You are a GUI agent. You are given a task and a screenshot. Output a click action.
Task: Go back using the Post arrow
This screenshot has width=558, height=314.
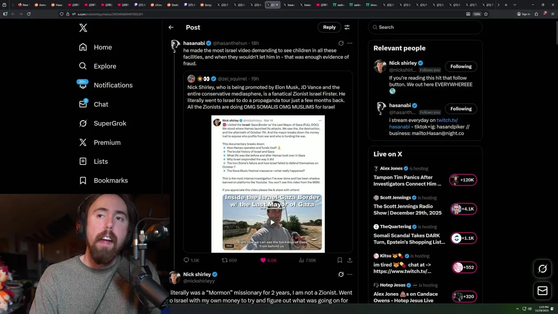[x=171, y=27]
